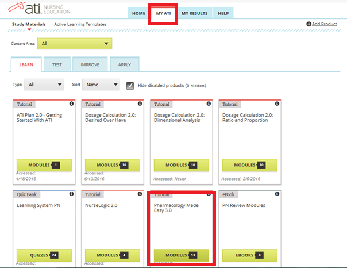Click the NurseLogic 2.0 title
The image size is (347, 268).
pyautogui.click(x=101, y=205)
